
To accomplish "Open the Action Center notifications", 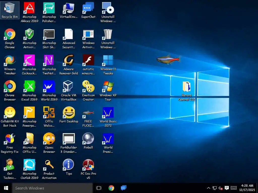I will click(x=227, y=188).
